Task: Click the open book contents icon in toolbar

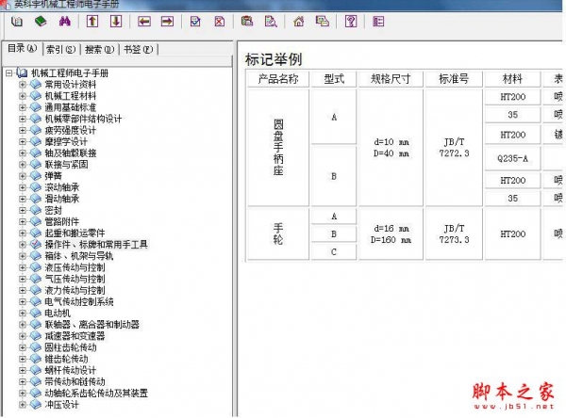Action: point(17,22)
